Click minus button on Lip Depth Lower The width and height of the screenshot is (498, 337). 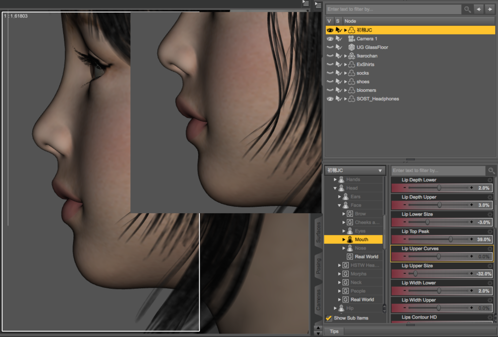click(404, 187)
